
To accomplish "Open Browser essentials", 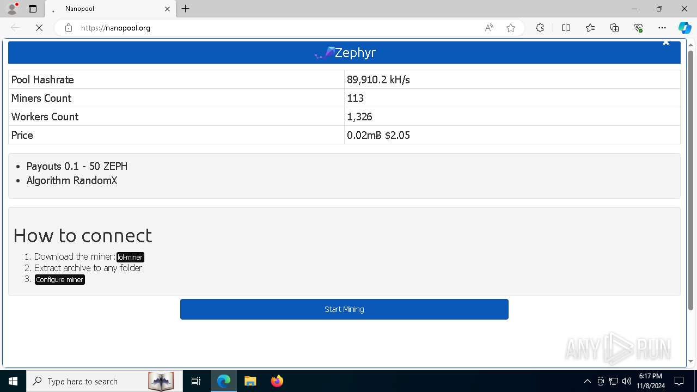I will tap(638, 28).
